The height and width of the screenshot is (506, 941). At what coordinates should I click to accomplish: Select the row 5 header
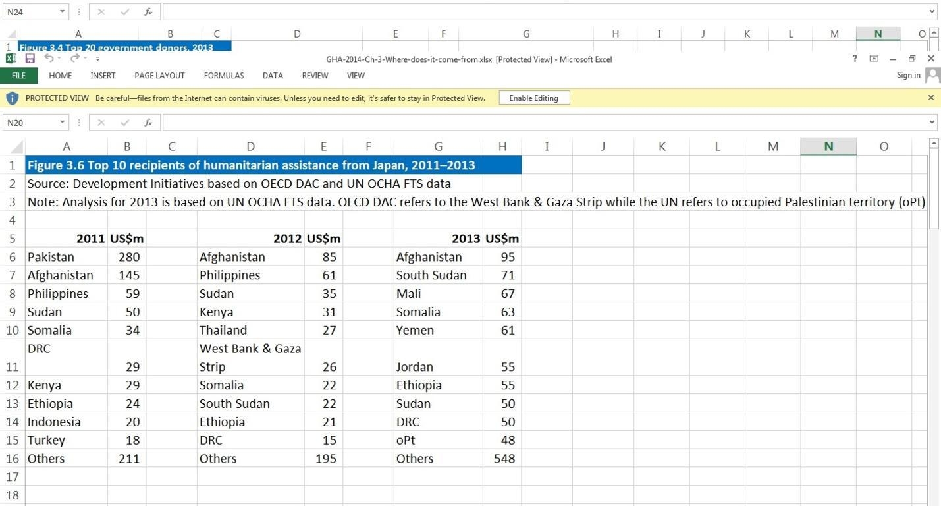[13, 239]
